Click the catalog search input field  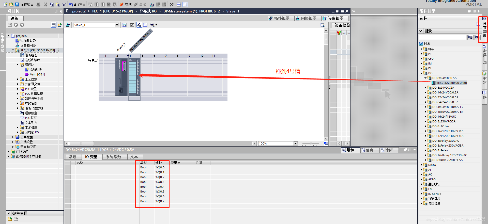click(443, 37)
